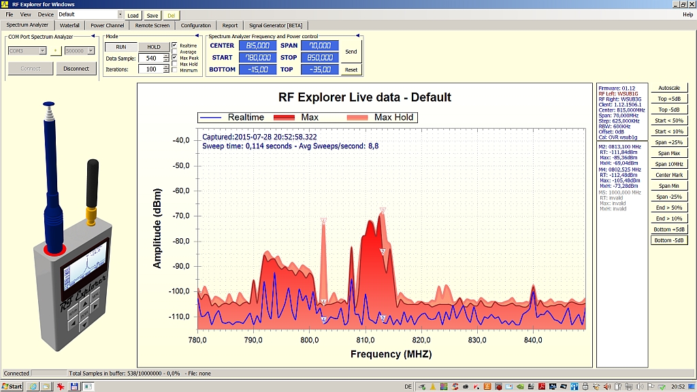
Task: Collapse the Frequency and Power control panel arrow
Action: pos(357,36)
